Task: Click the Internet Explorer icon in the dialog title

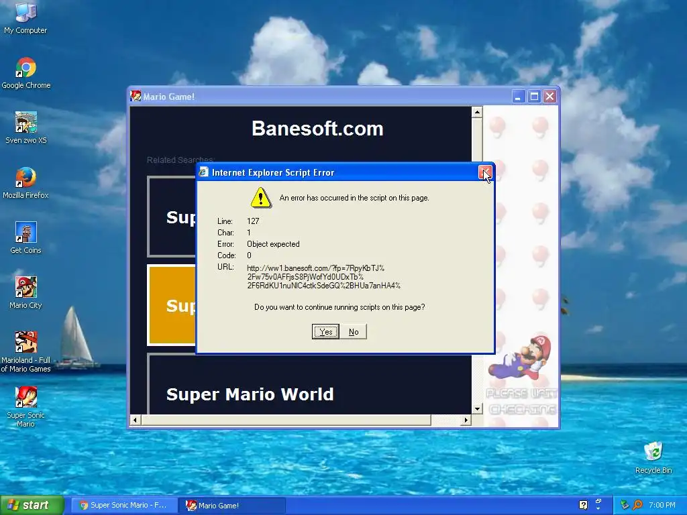Action: [204, 172]
